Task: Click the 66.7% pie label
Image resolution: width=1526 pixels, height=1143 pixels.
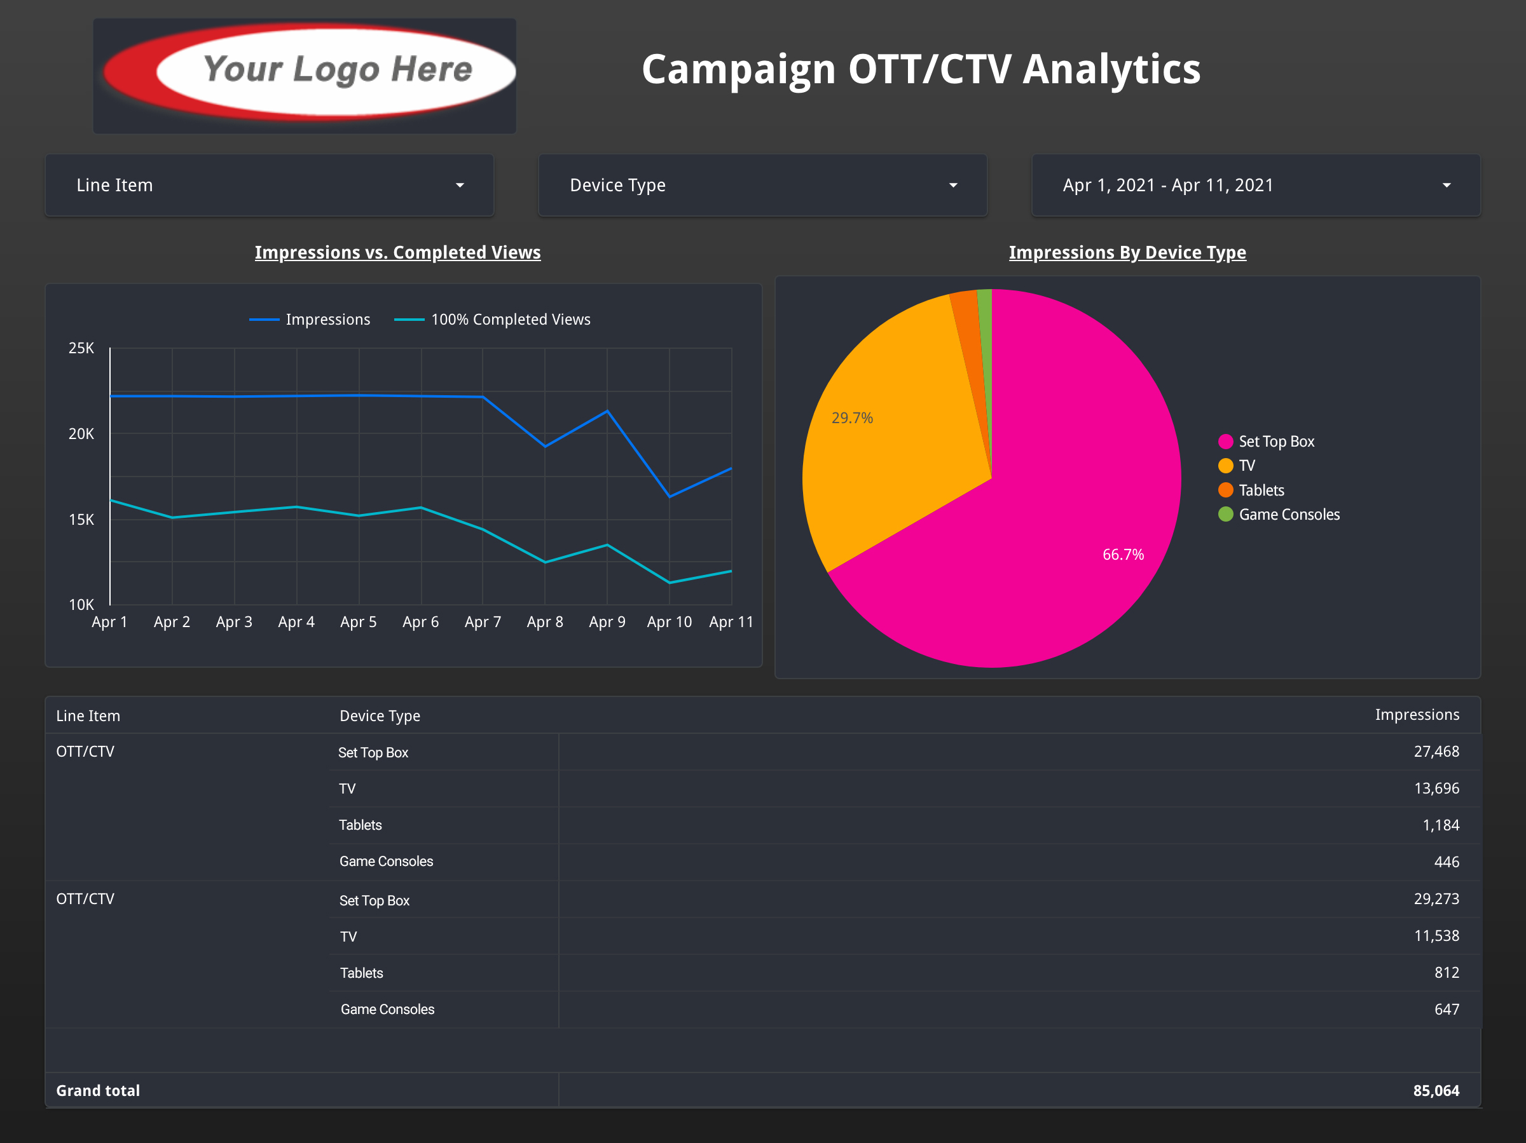Action: [1123, 554]
